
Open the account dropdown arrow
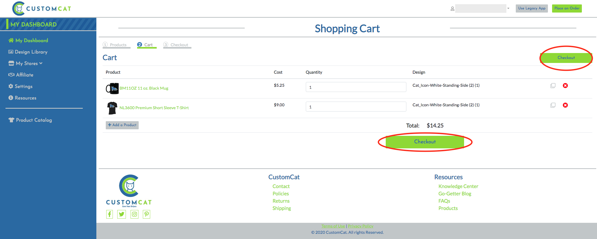coord(508,8)
